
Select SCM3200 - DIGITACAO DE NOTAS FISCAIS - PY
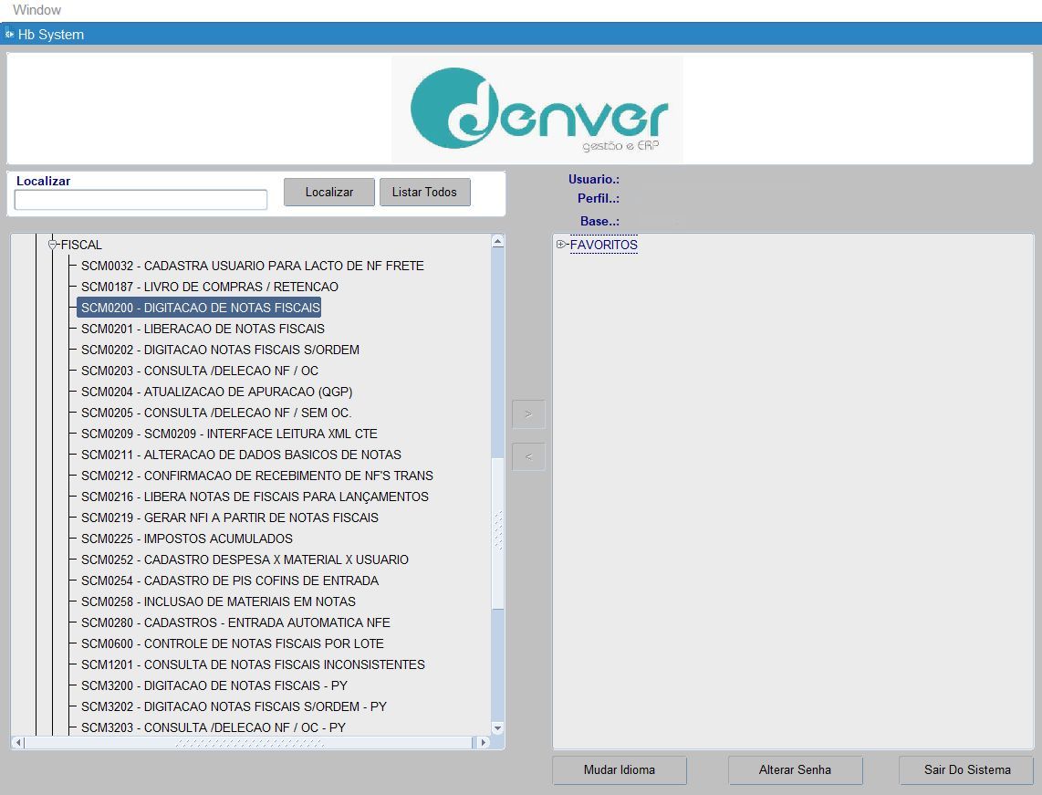(214, 685)
